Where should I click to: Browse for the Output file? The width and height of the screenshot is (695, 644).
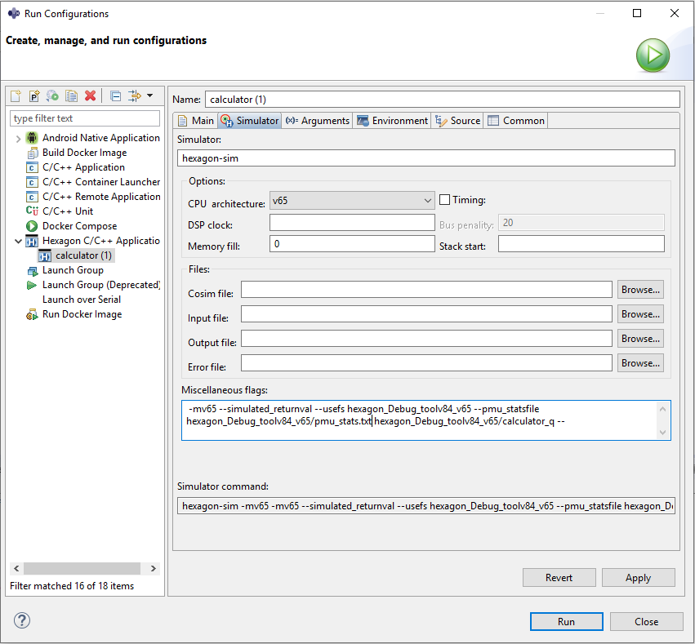click(x=640, y=339)
